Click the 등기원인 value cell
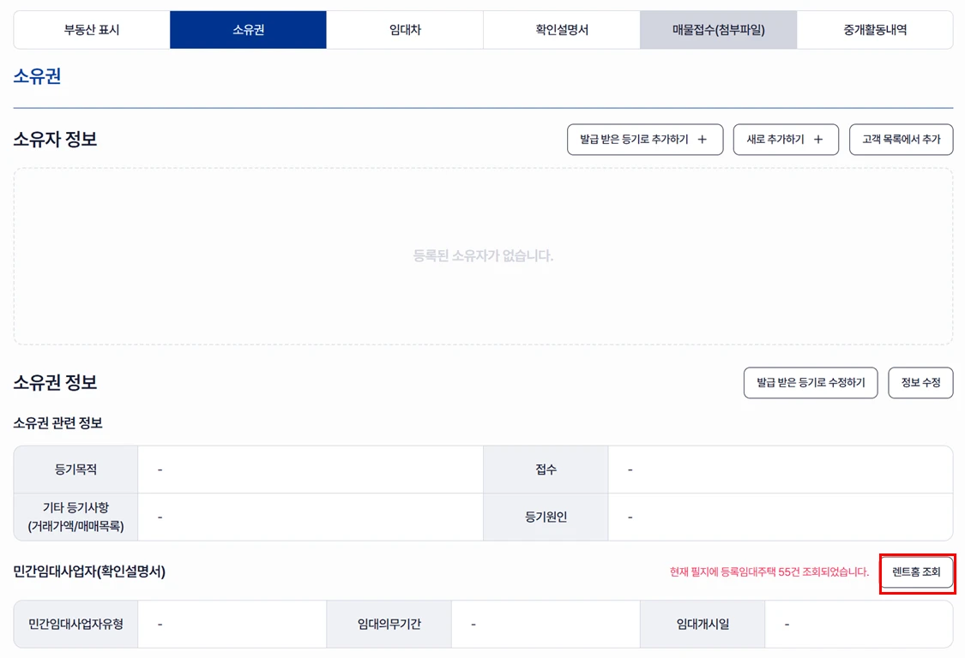965x658 pixels. coord(780,517)
